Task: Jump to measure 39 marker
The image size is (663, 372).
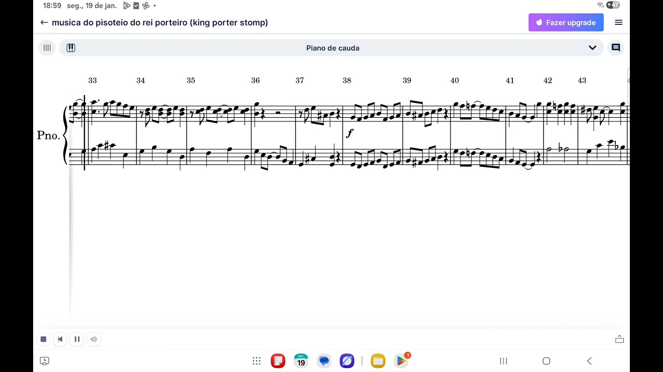Action: pos(407,81)
